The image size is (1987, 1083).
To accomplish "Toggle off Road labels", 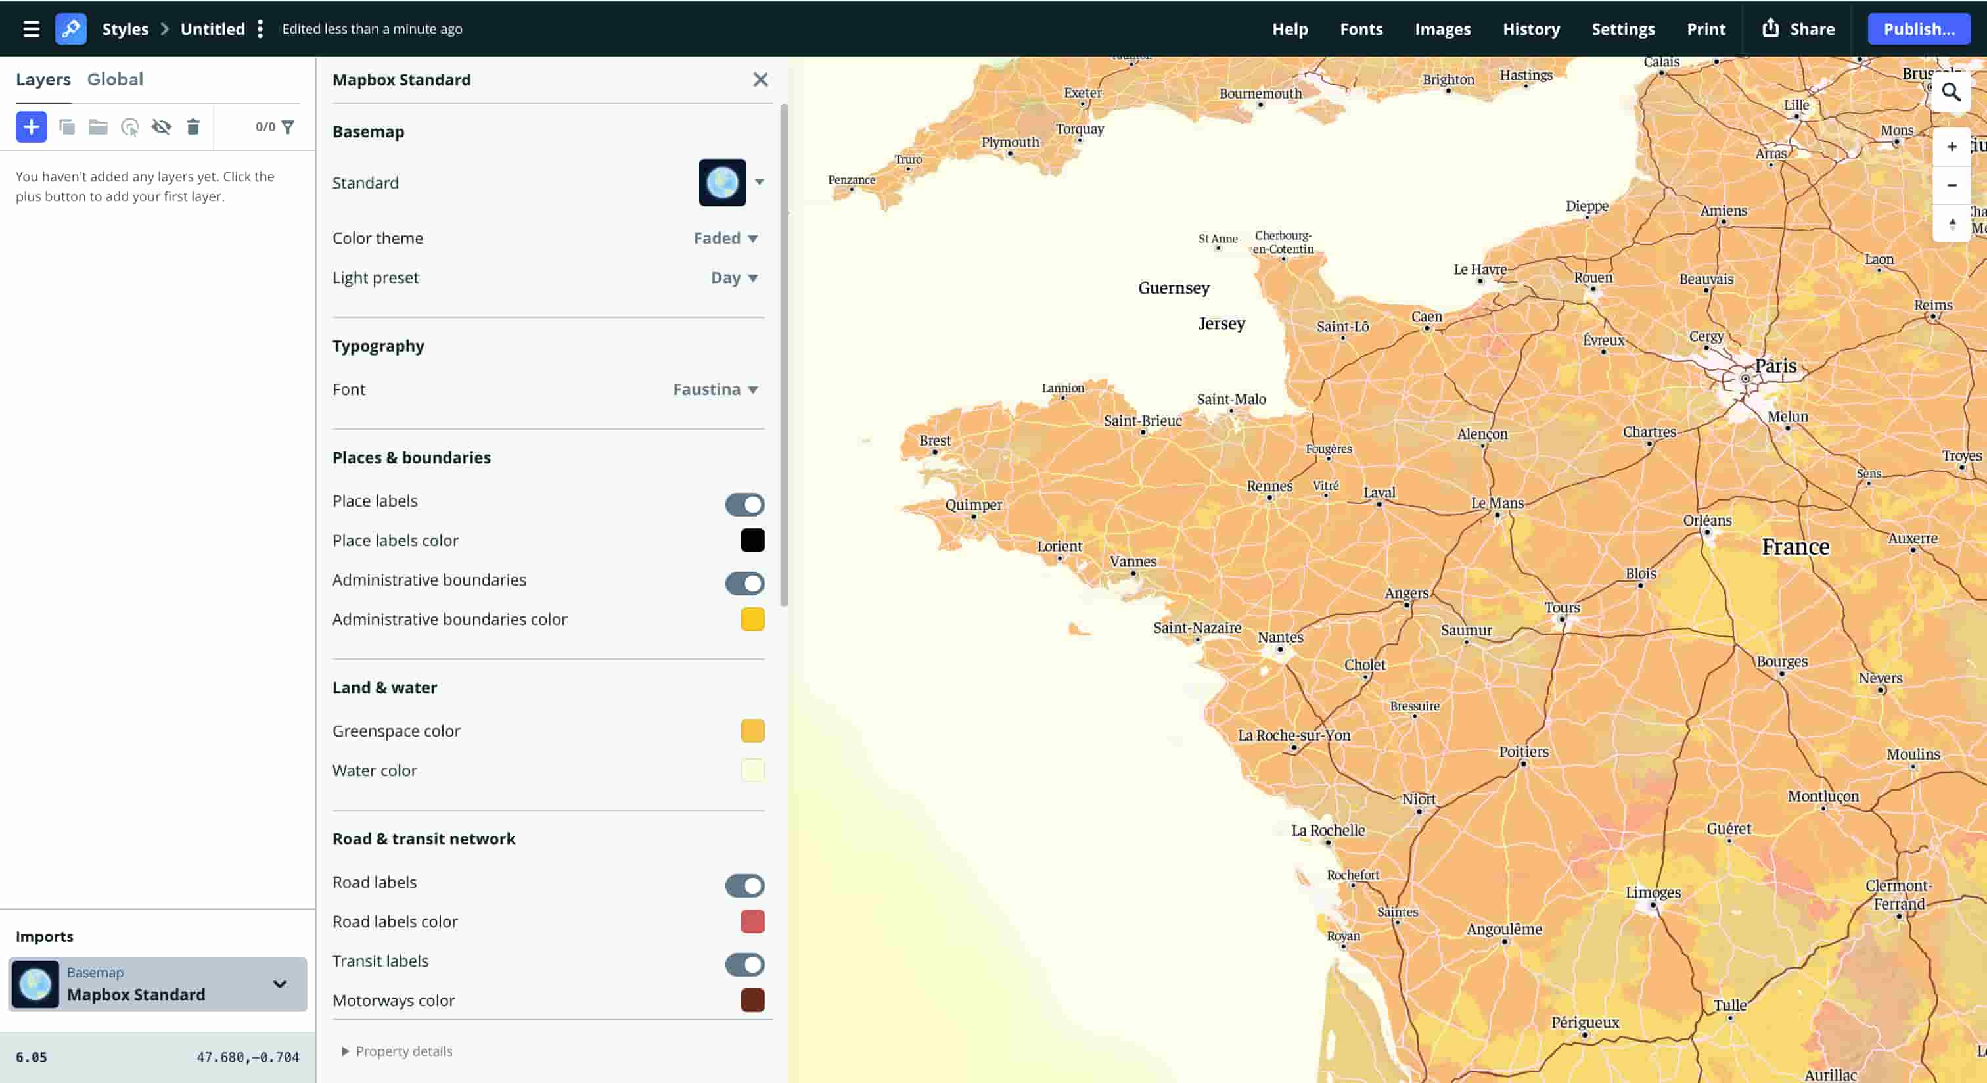I will pos(744,886).
